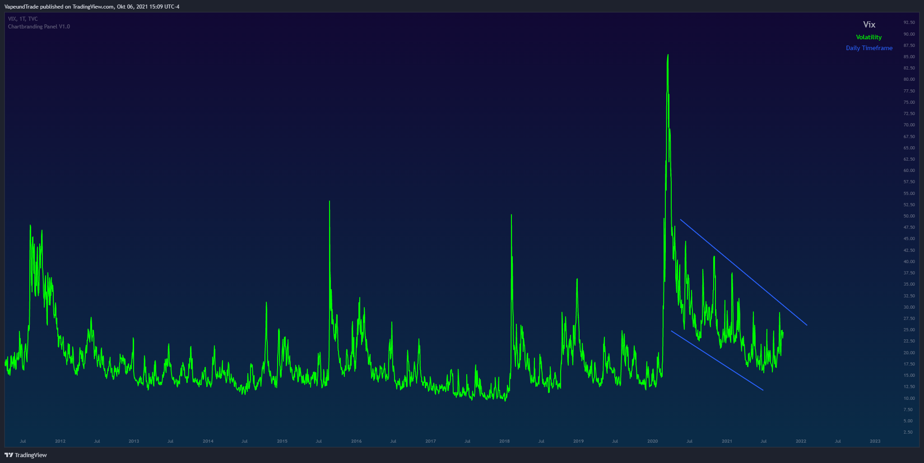Select the 30.00 price axis label
Image resolution: width=924 pixels, height=463 pixels.
point(909,307)
